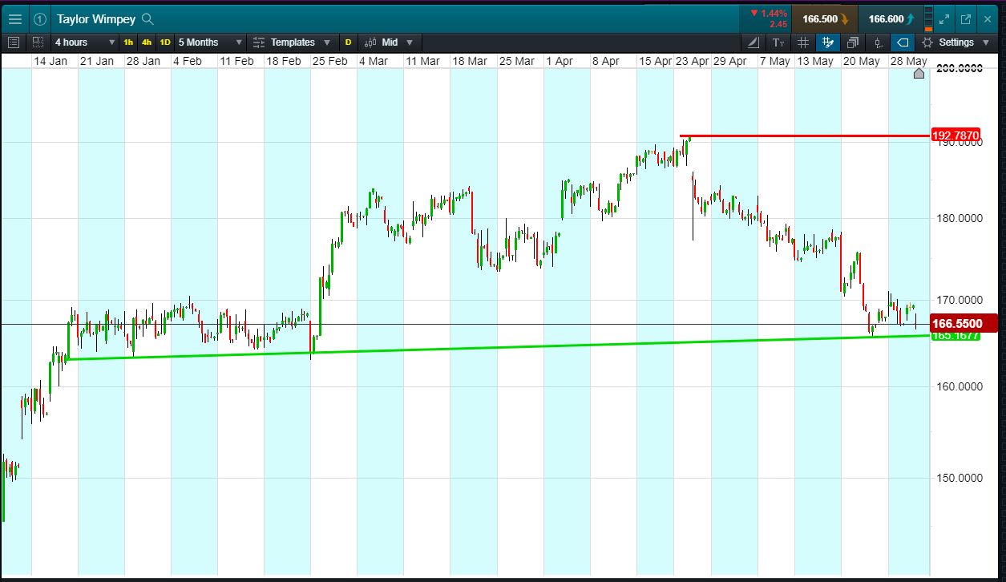This screenshot has height=582, width=1006.
Task: Toggle the price label tag icon
Action: tap(903, 42)
